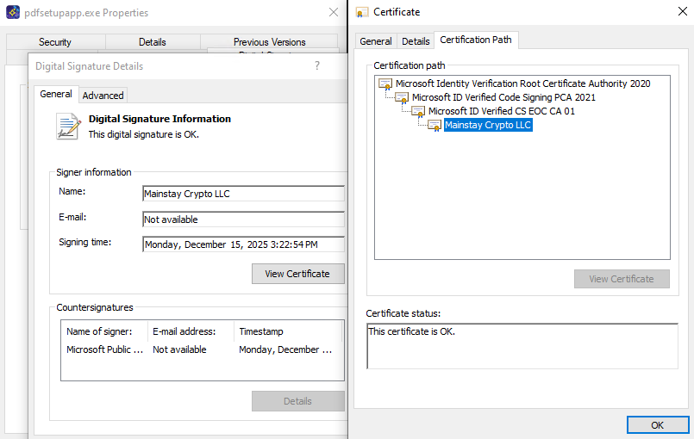Switch to the Security tab in Properties
Screen dimensions: 694x439
point(55,42)
